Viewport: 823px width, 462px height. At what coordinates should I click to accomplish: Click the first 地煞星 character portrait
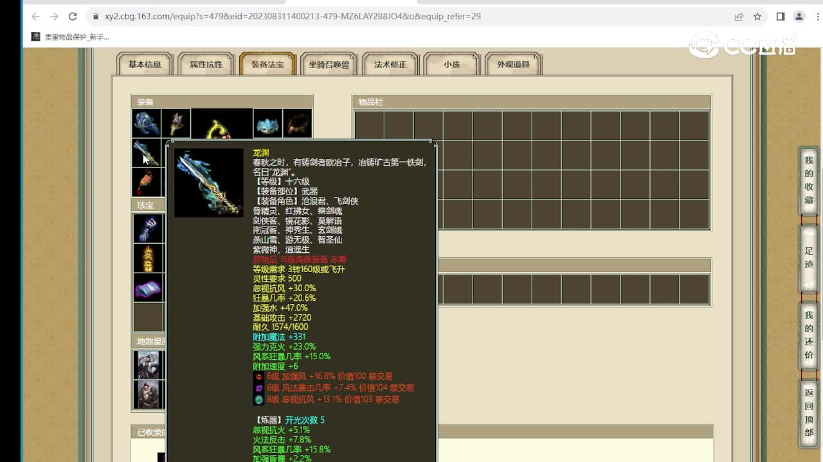coord(147,364)
